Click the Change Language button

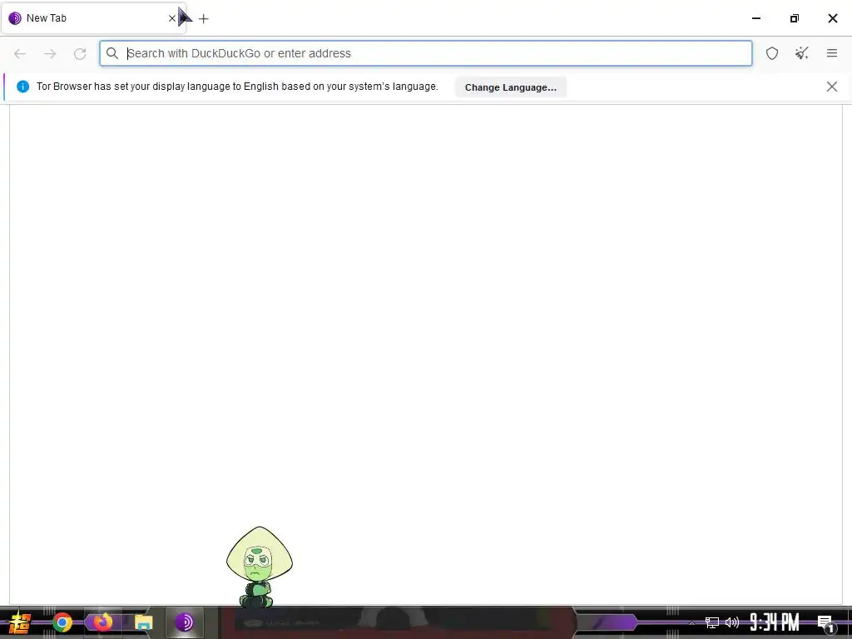(x=510, y=87)
